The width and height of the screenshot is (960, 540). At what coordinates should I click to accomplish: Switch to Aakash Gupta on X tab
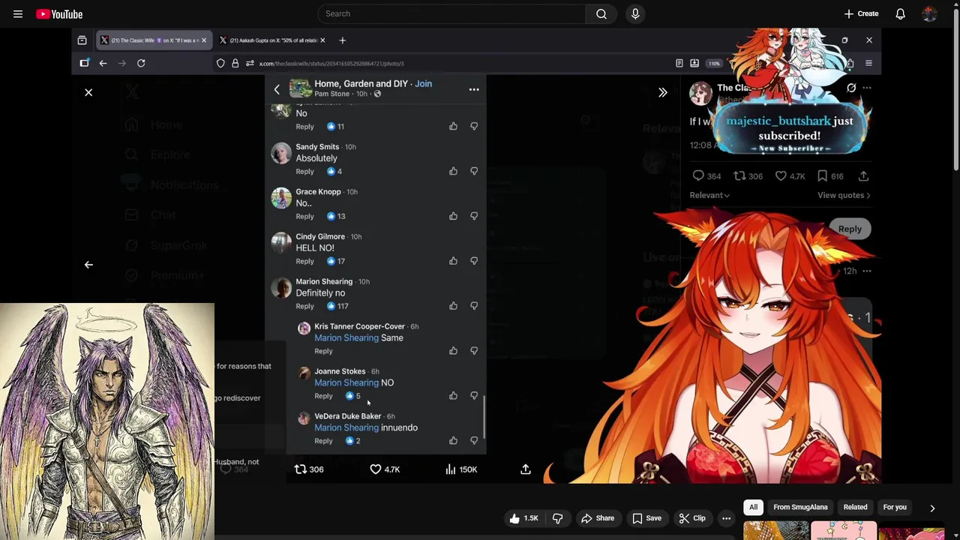pyautogui.click(x=271, y=40)
